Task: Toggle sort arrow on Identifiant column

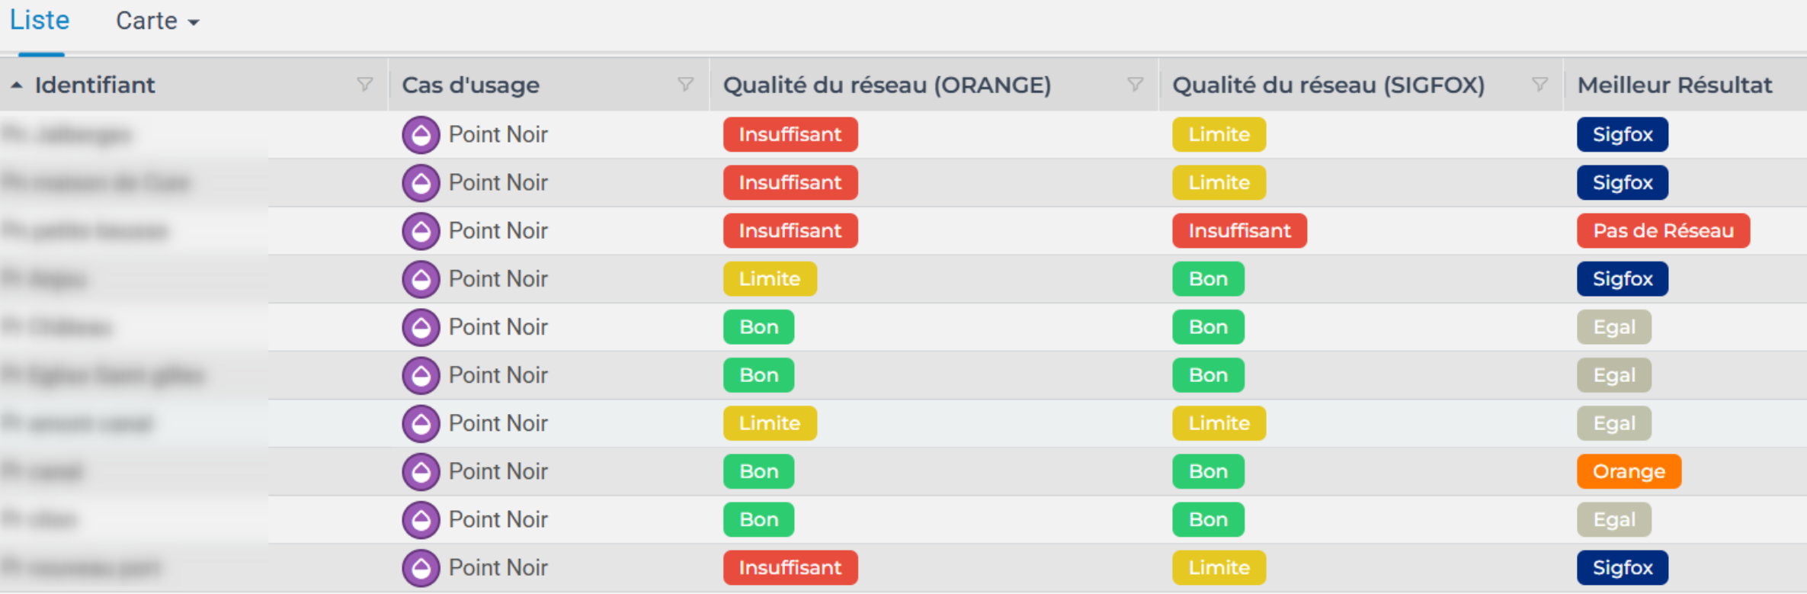Action: tap(17, 85)
